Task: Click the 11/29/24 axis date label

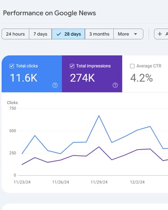Action: [99, 182]
